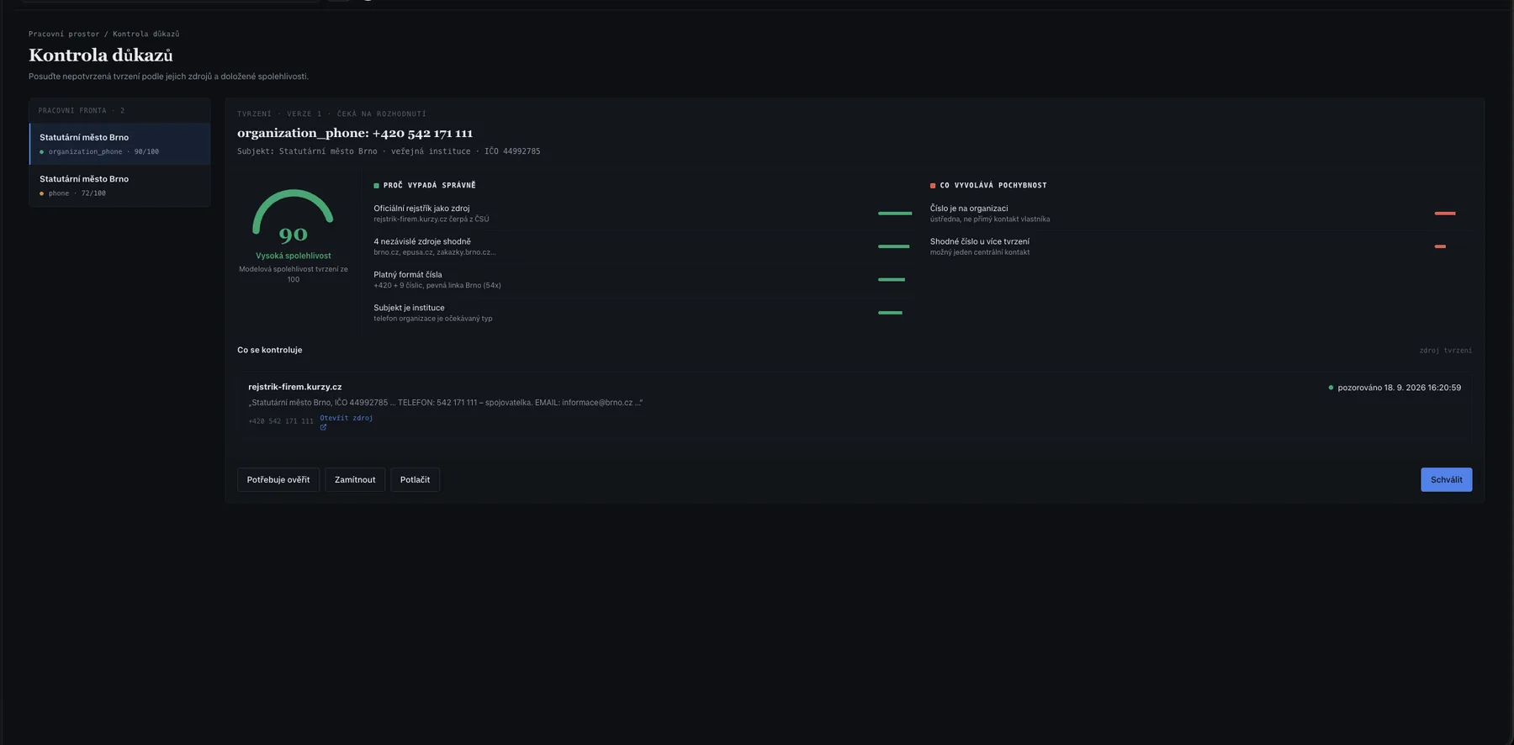This screenshot has height=745, width=1514.
Task: Approve the claim with Schválit
Action: [1446, 479]
